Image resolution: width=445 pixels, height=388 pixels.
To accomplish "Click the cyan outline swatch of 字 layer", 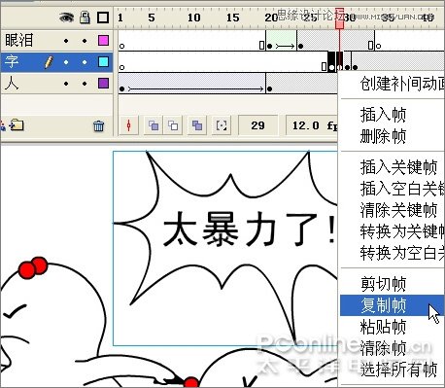I will coord(103,61).
